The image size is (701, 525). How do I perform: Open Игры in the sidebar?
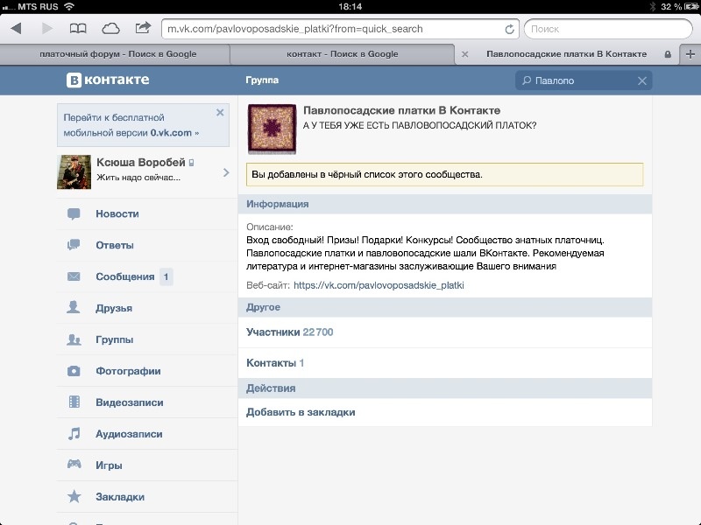coord(147,465)
